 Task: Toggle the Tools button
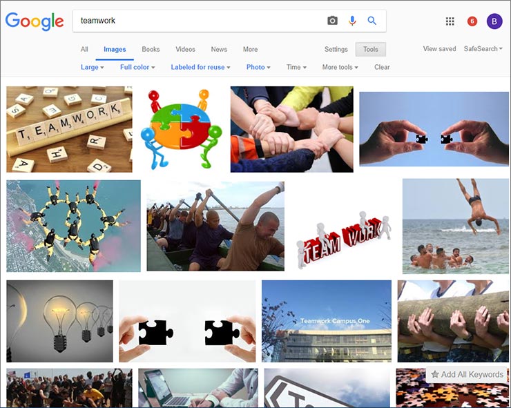pyautogui.click(x=371, y=49)
